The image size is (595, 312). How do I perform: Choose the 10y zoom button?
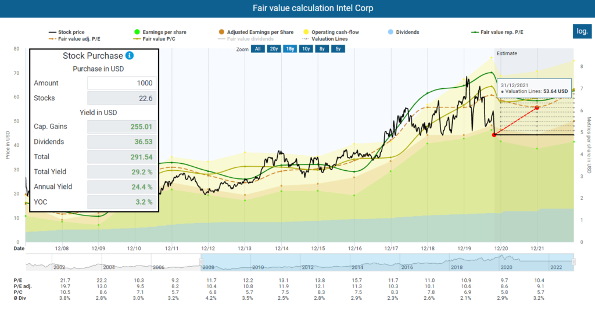306,49
